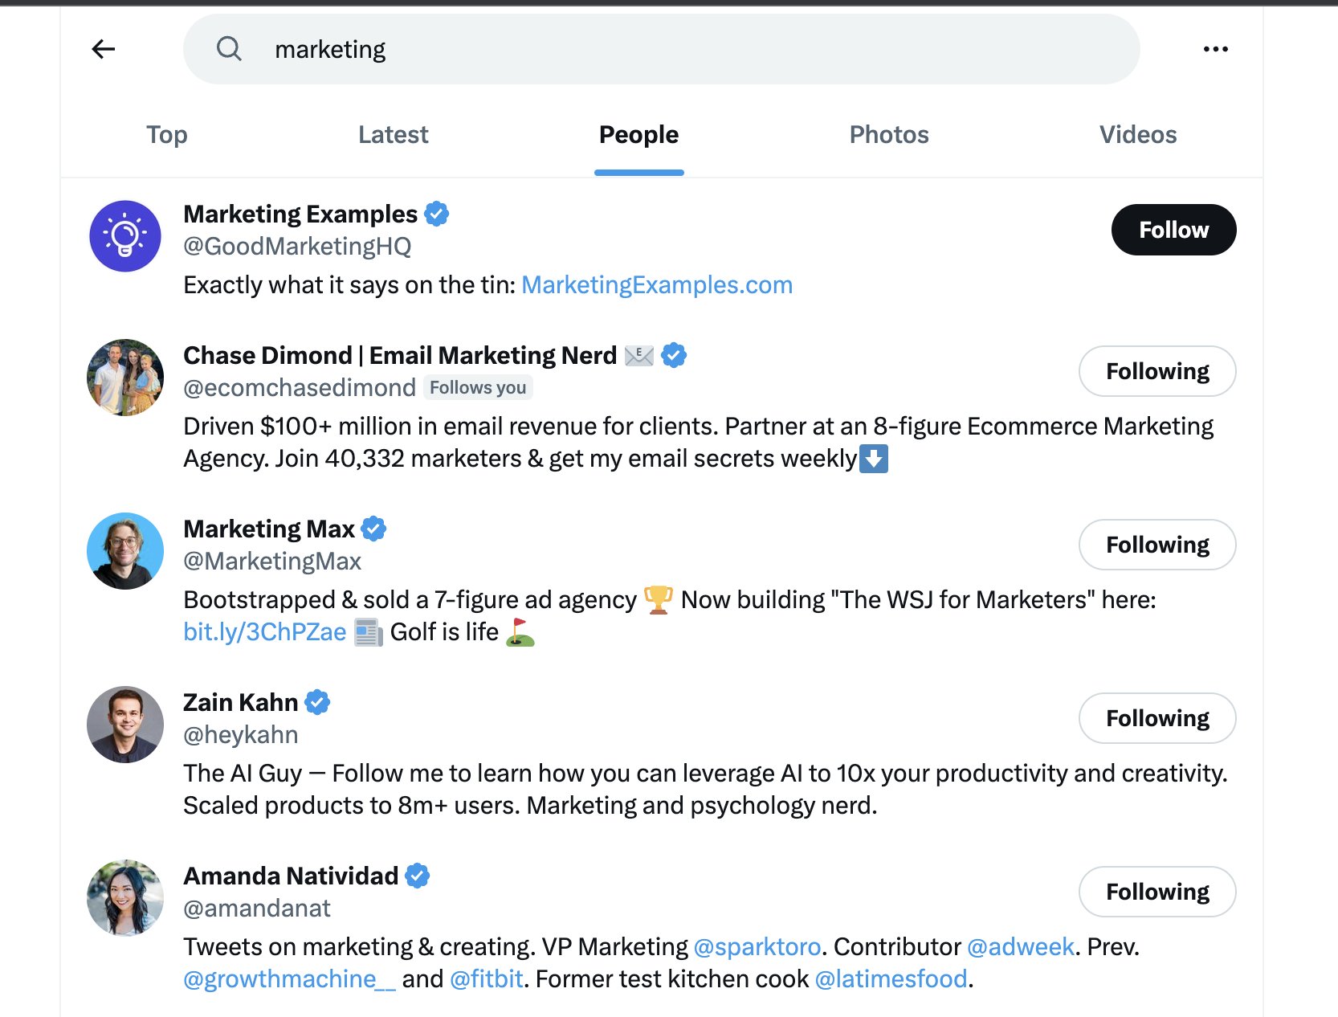Open the bit.ly/3ChPZae link
This screenshot has width=1338, height=1017.
click(x=264, y=632)
